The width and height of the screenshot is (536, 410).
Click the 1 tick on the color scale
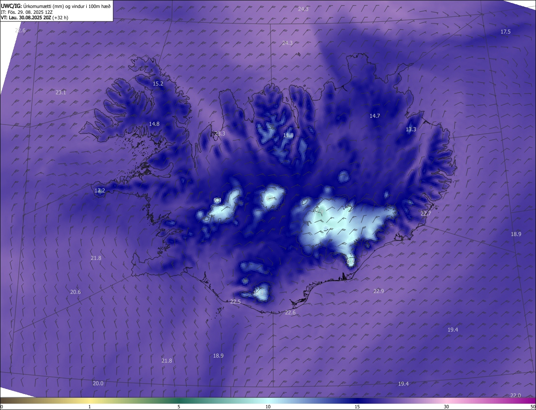click(x=90, y=407)
